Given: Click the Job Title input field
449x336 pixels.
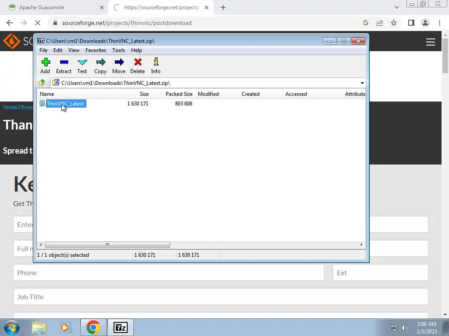Looking at the screenshot, I should pos(221,297).
